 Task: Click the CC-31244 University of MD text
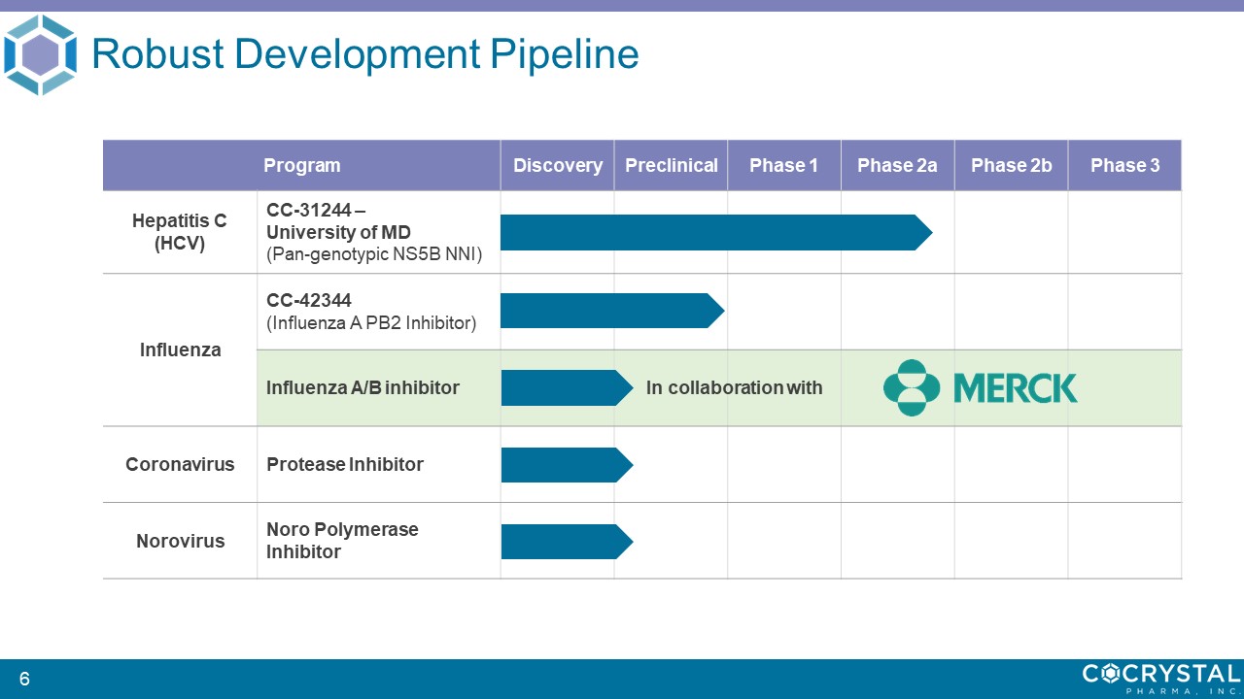coord(338,222)
